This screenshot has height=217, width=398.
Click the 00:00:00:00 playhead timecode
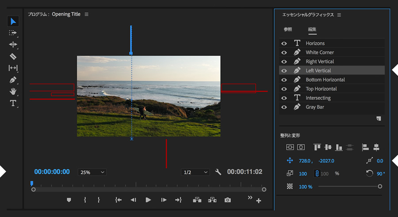coord(52,172)
